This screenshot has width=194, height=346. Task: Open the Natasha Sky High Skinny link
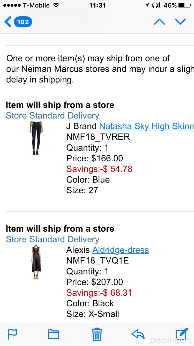pyautogui.click(x=146, y=126)
